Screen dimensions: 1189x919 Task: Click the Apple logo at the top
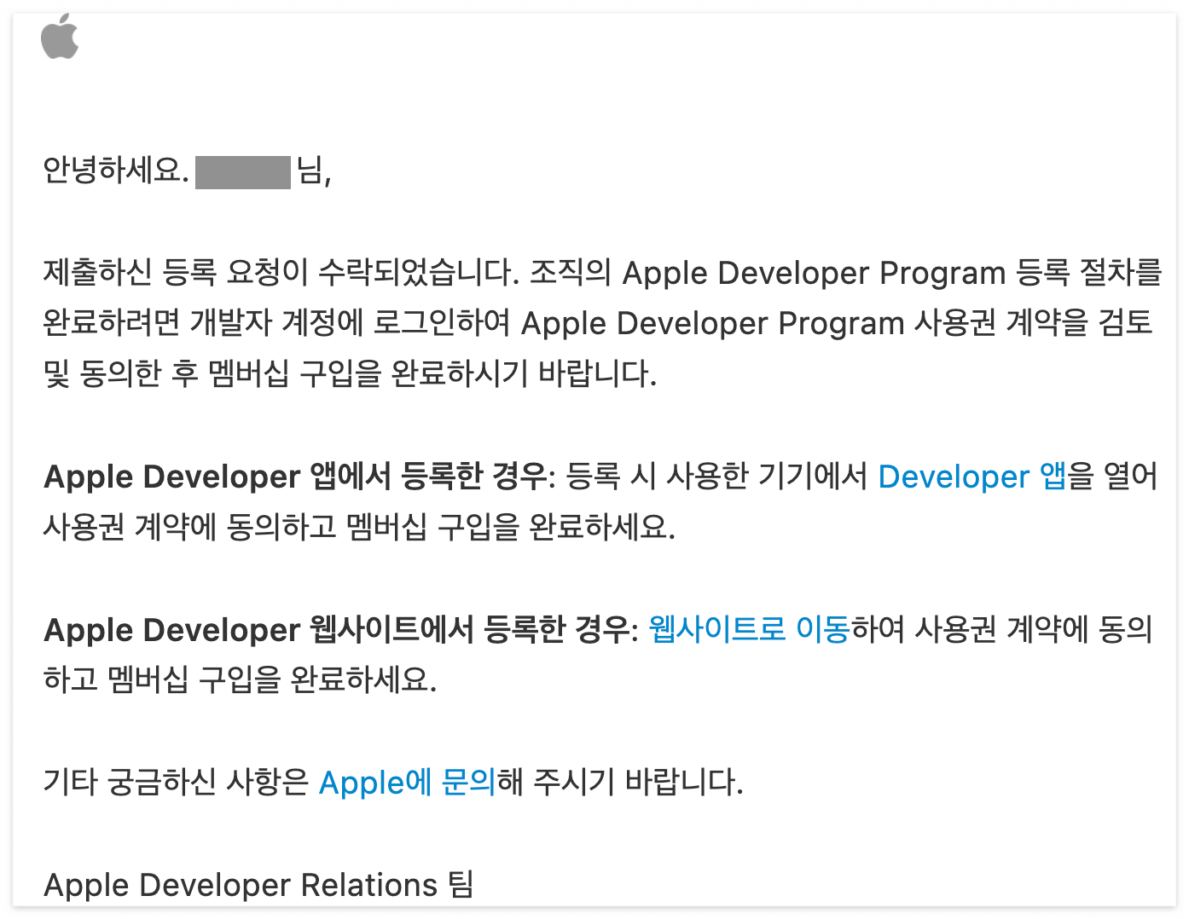(x=60, y=37)
